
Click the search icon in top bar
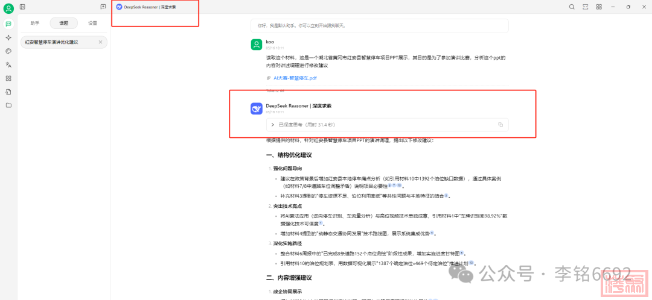tap(572, 7)
